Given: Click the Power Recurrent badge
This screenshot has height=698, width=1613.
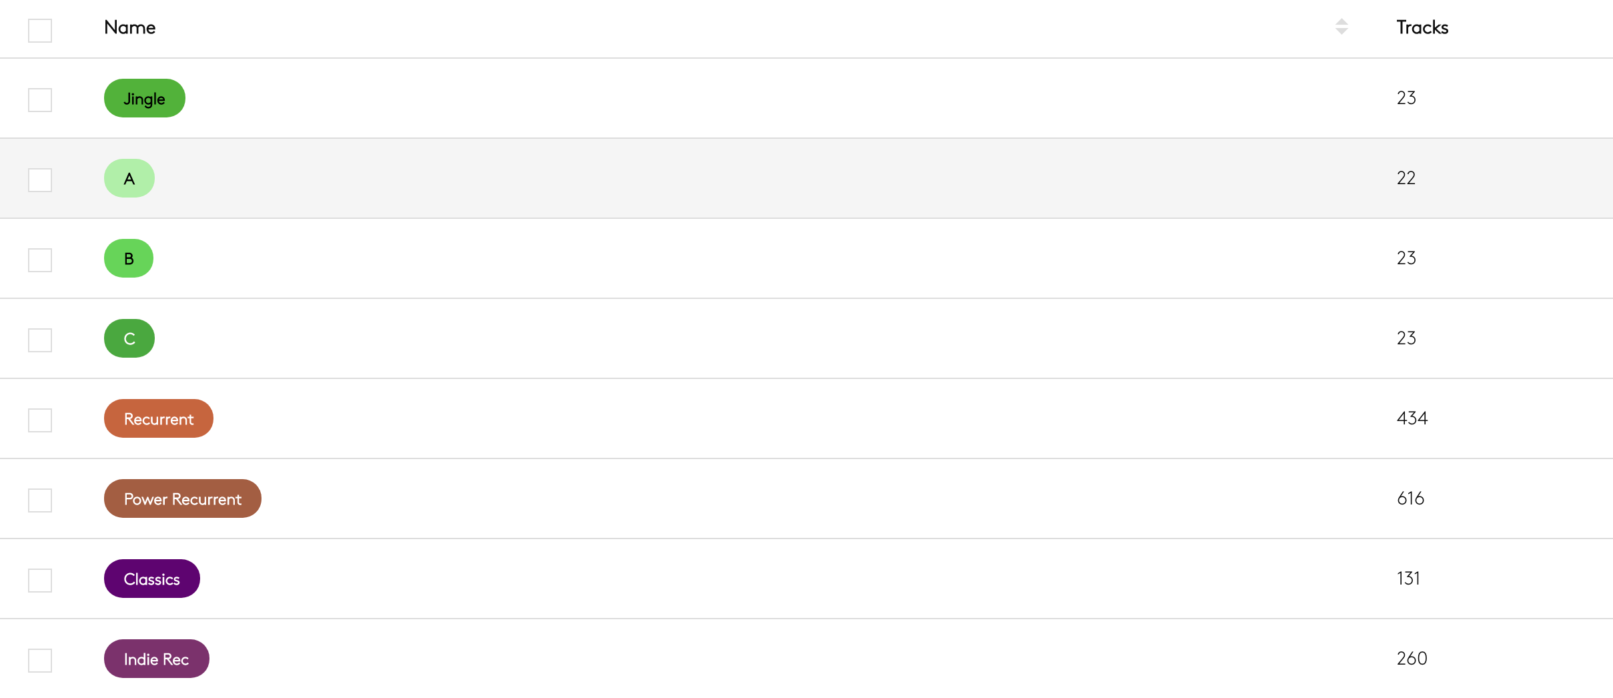Looking at the screenshot, I should 183,498.
